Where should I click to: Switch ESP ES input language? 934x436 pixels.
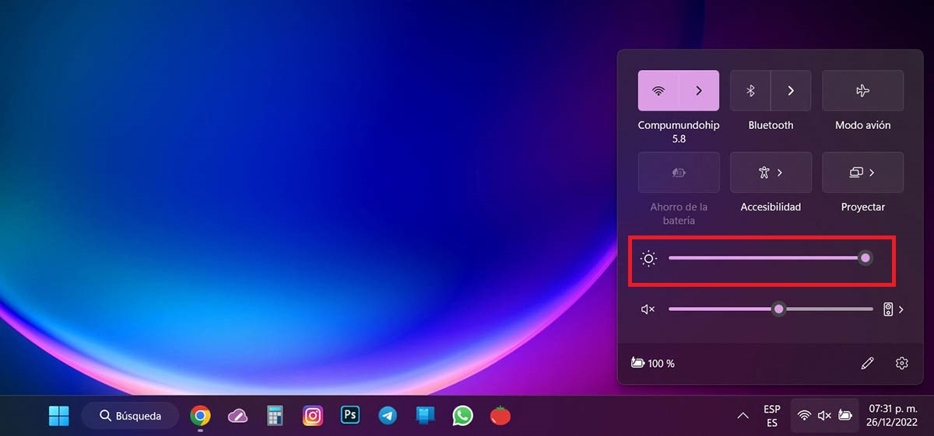pos(771,416)
